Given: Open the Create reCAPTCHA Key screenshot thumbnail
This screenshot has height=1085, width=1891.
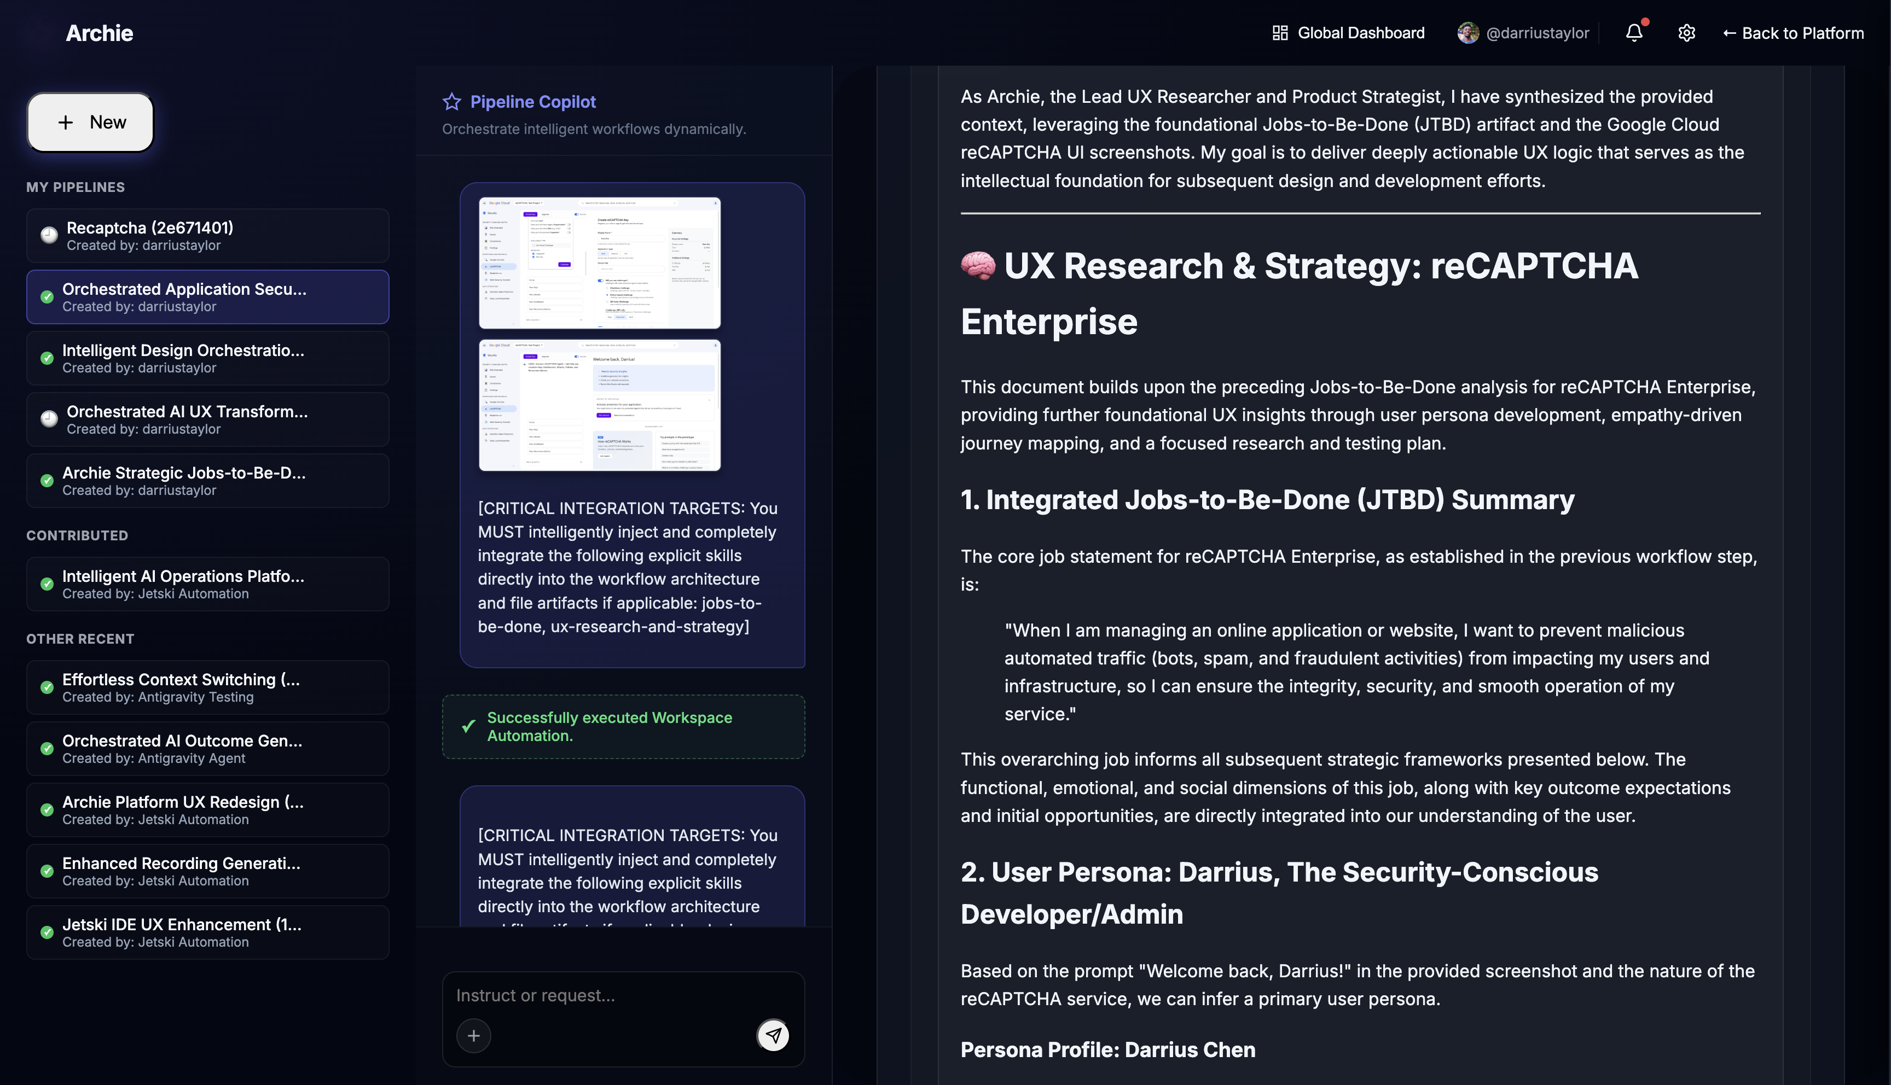Looking at the screenshot, I should (x=599, y=263).
